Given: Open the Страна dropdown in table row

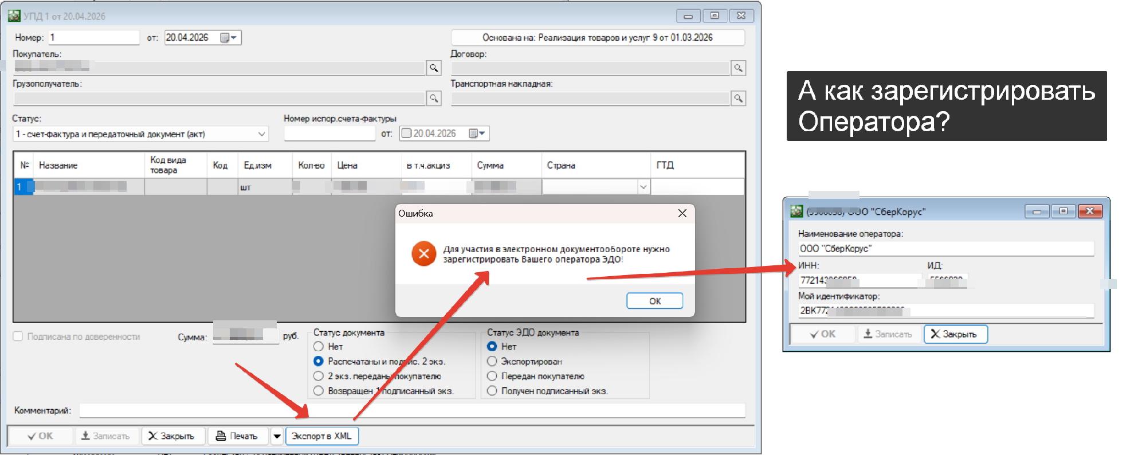Looking at the screenshot, I should pyautogui.click(x=643, y=187).
